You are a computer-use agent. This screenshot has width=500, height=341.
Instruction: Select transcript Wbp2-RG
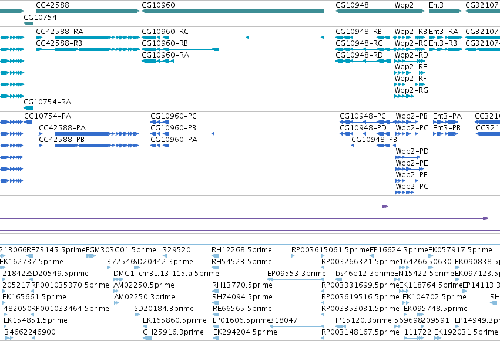(404, 96)
